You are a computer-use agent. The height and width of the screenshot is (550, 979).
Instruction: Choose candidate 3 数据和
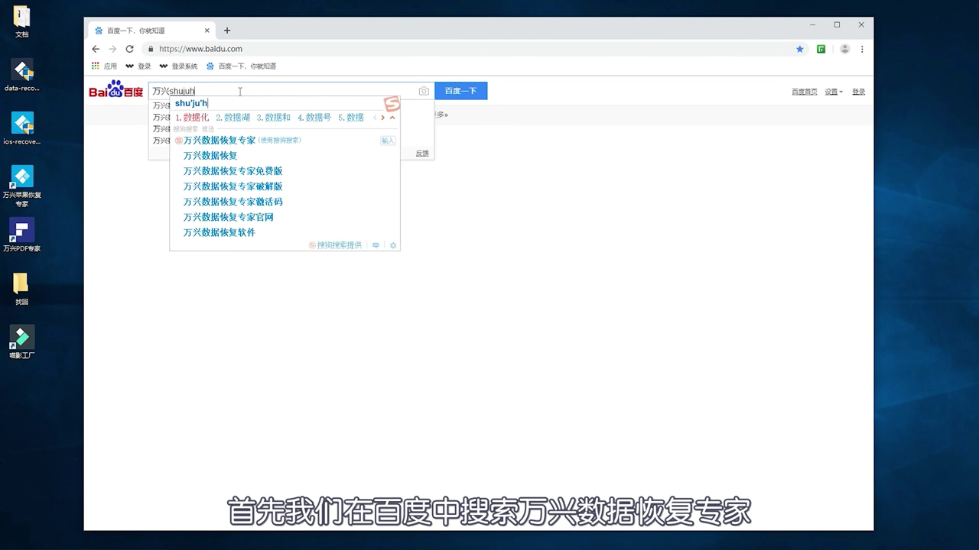point(273,118)
